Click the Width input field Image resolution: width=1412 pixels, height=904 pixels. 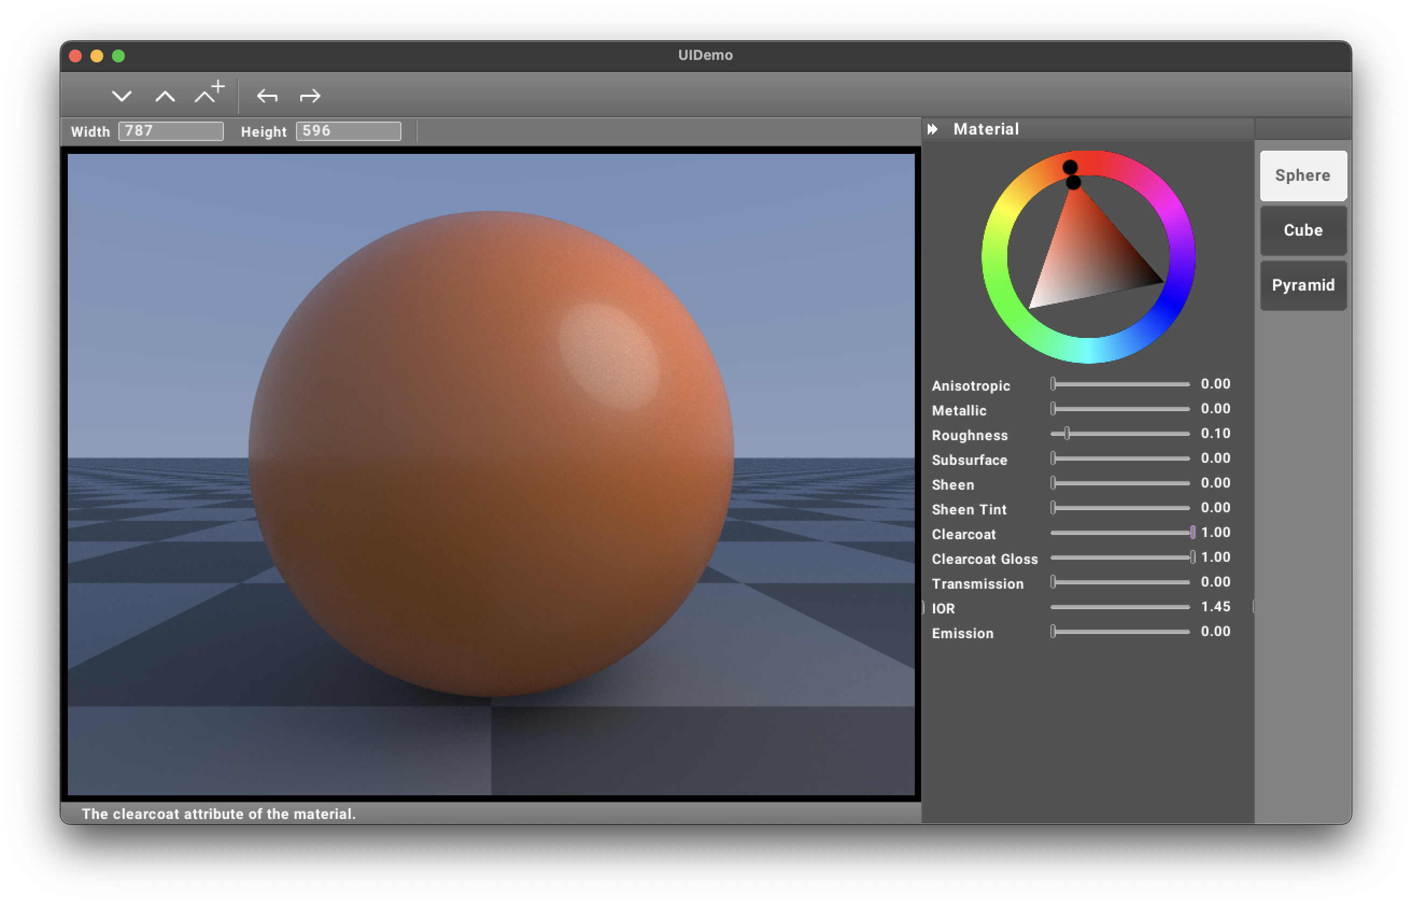click(x=171, y=131)
